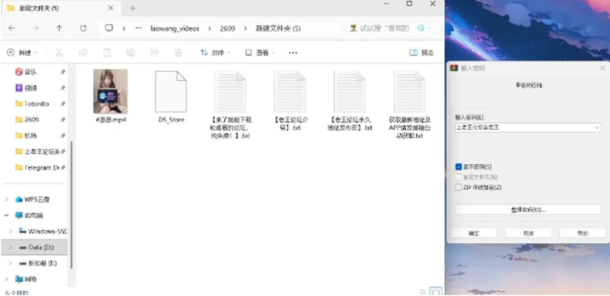Image resolution: width=610 pixels, height=296 pixels.
Task: Open the password dropdown arrow
Action: coord(597,128)
